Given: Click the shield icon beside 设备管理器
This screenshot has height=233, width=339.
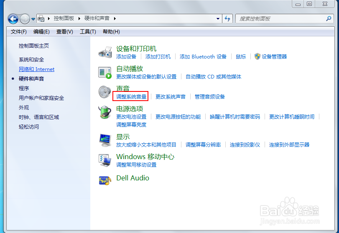Looking at the screenshot, I should coord(257,56).
